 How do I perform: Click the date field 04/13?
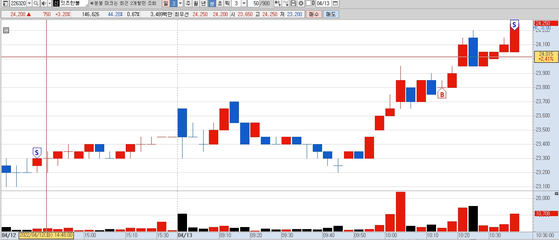pos(323,3)
